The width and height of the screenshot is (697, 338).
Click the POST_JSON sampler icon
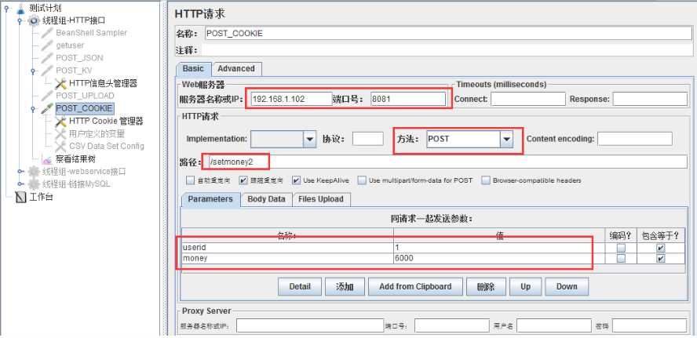[47, 58]
